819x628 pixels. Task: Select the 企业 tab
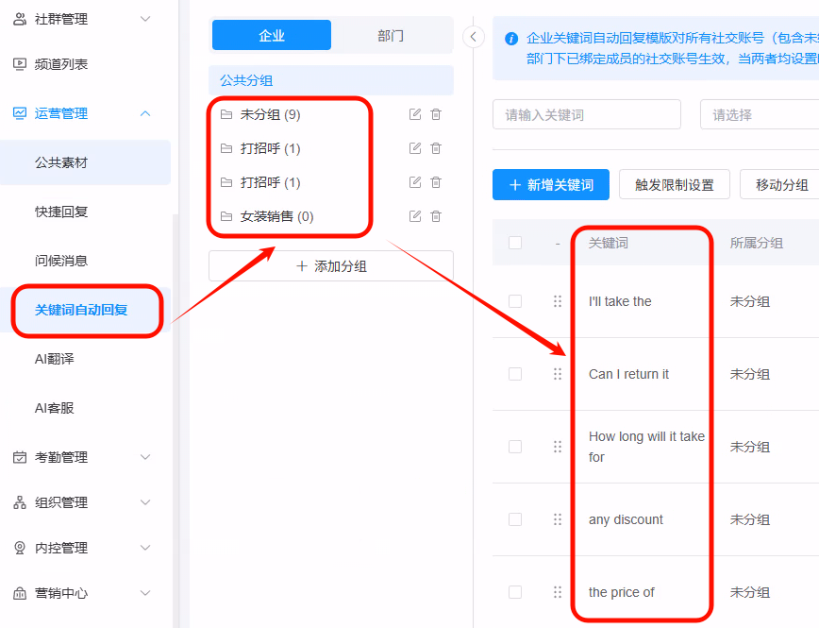[272, 34]
